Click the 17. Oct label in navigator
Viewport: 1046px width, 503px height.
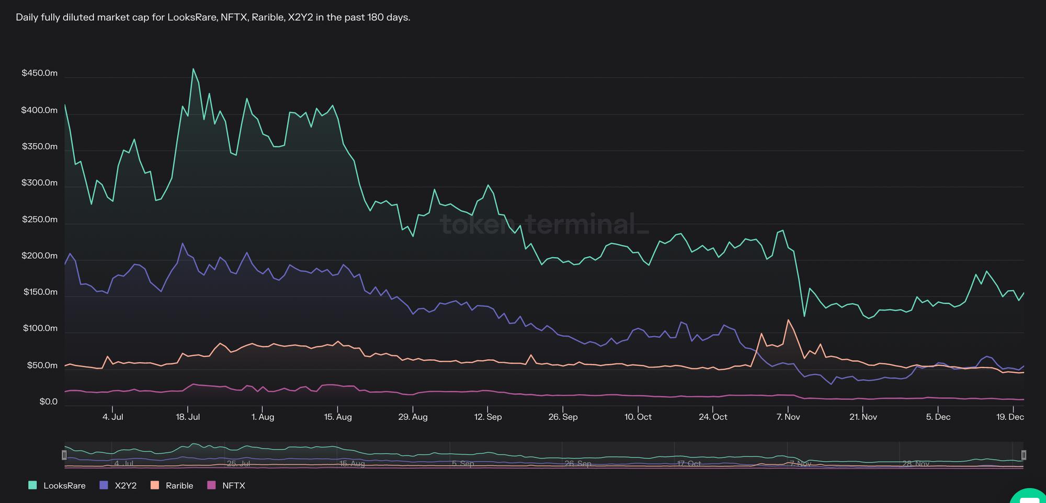click(x=689, y=464)
